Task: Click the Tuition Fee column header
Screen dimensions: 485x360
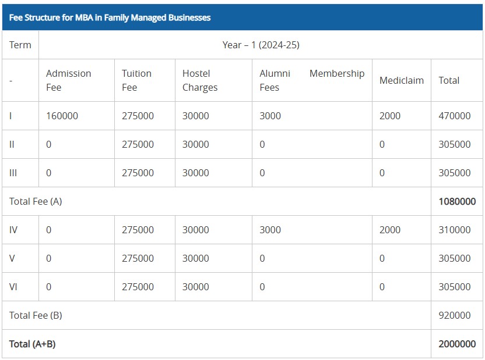Action: pos(136,80)
